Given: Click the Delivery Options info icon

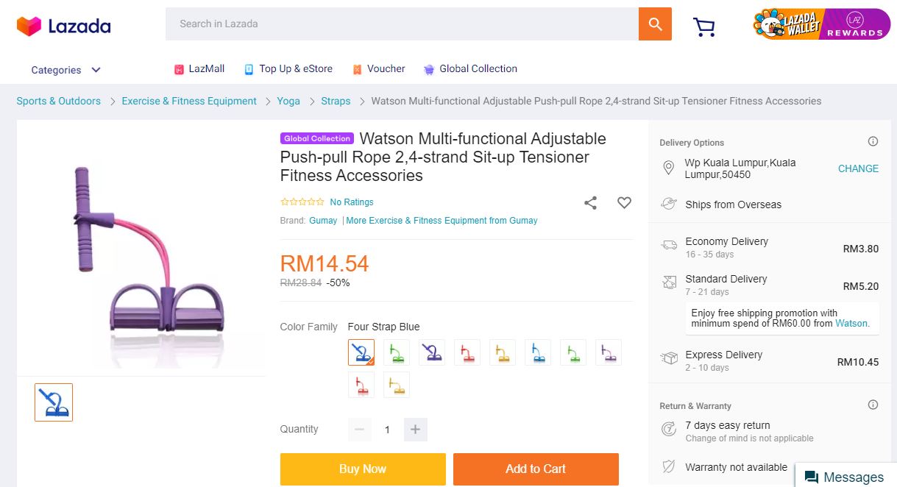Looking at the screenshot, I should click(x=873, y=142).
